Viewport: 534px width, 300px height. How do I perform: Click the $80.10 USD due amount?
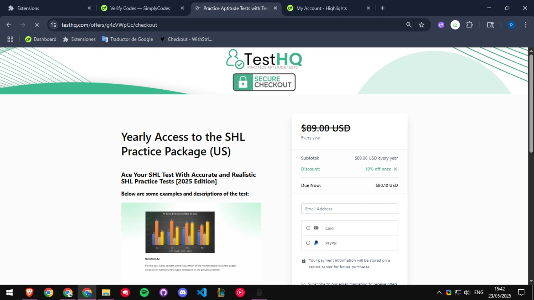pos(387,185)
